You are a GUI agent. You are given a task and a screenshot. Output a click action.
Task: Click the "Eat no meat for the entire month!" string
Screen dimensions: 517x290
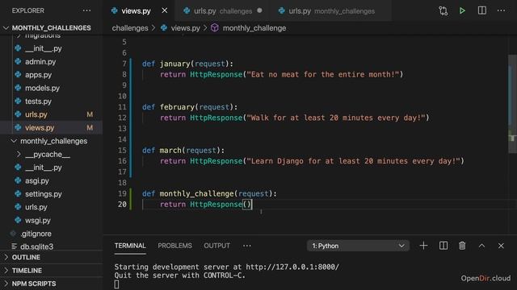[x=323, y=74]
